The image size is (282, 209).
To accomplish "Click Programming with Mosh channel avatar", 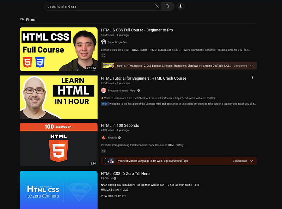I will coord(103,90).
